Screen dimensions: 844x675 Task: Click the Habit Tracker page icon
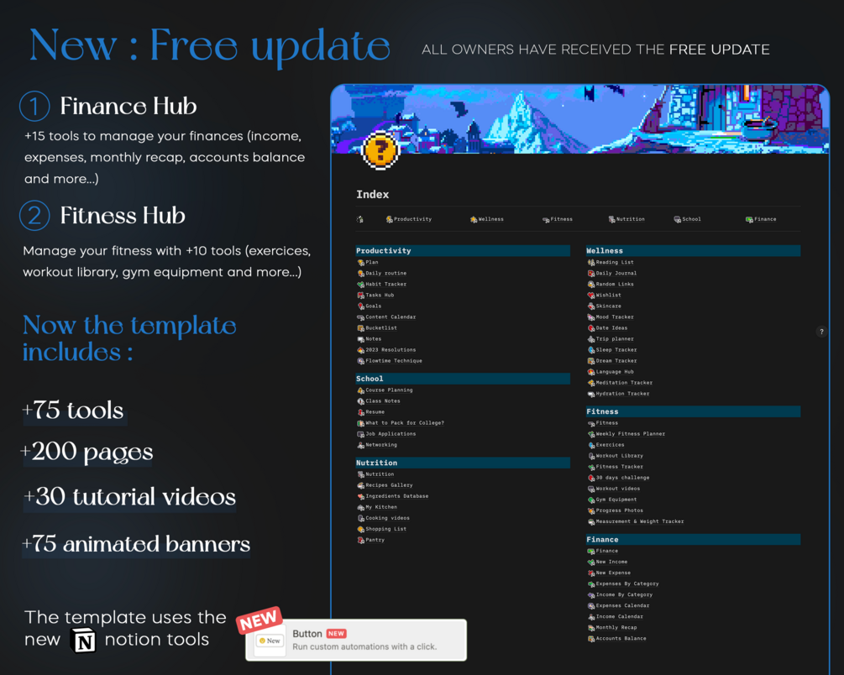[360, 285]
